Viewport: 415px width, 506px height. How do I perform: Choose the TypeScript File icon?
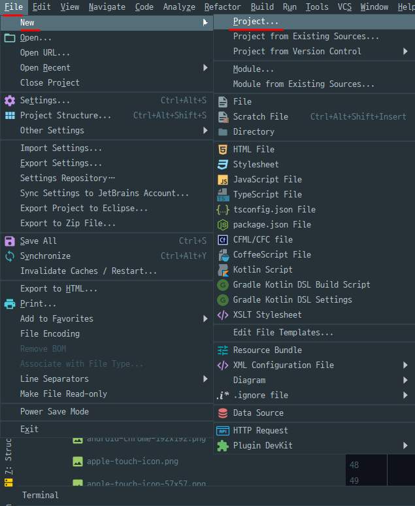[x=223, y=195]
